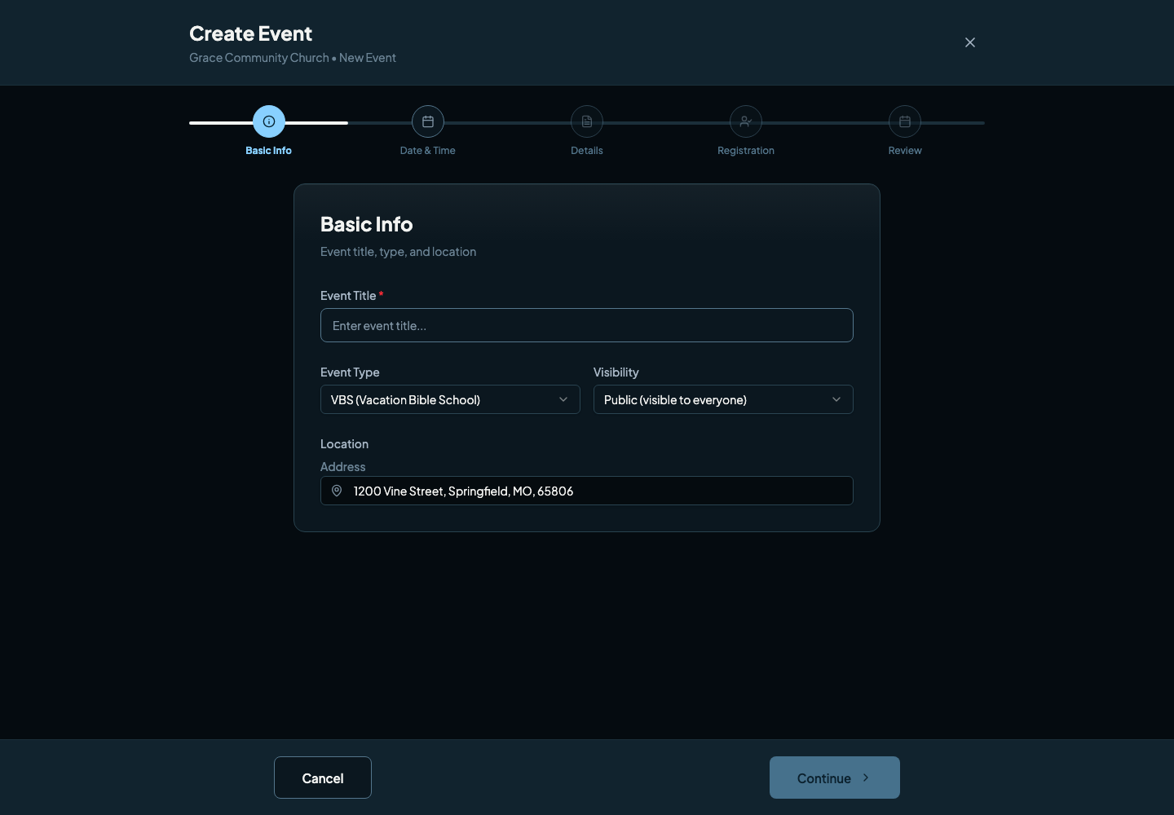Continue to the next step
Screen dimensions: 1174x815
(835, 778)
